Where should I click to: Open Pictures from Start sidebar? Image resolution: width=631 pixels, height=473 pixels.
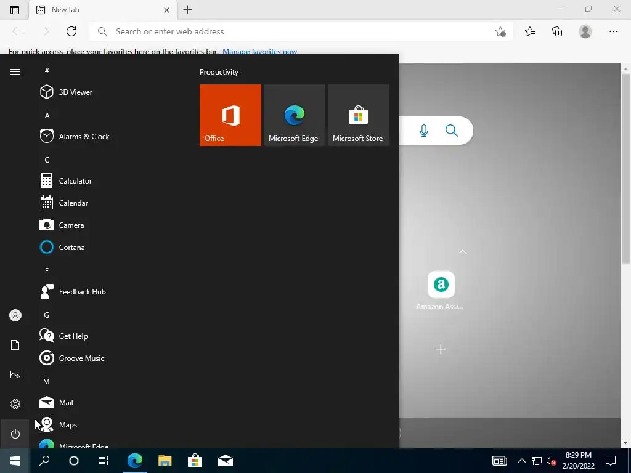click(x=15, y=374)
